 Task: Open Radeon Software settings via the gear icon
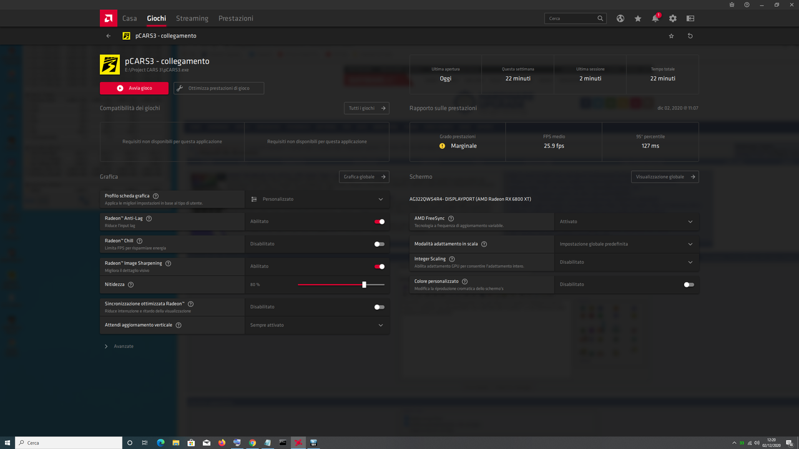click(672, 18)
